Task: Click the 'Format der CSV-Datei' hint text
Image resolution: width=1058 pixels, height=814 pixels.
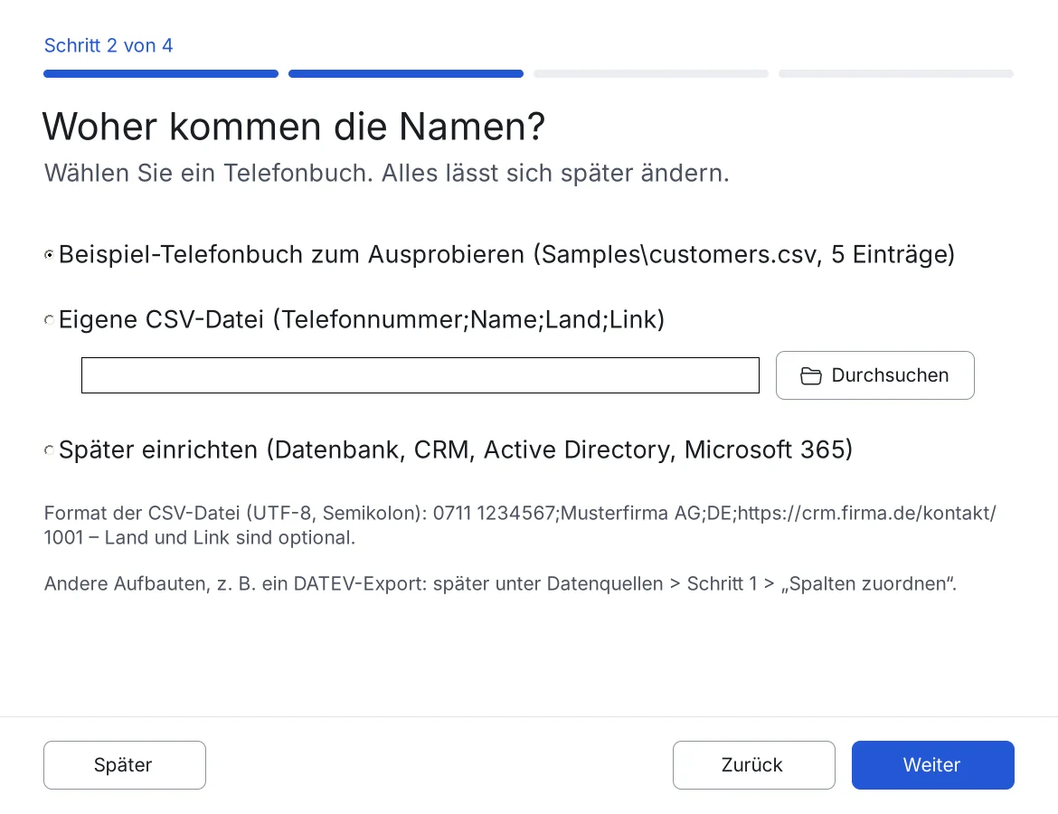Action: 520,525
